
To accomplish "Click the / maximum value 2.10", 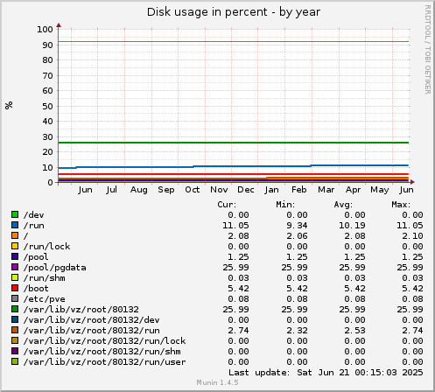I will (x=412, y=236).
